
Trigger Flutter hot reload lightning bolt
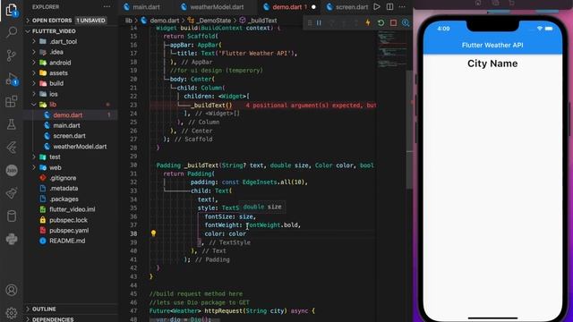[368, 22]
